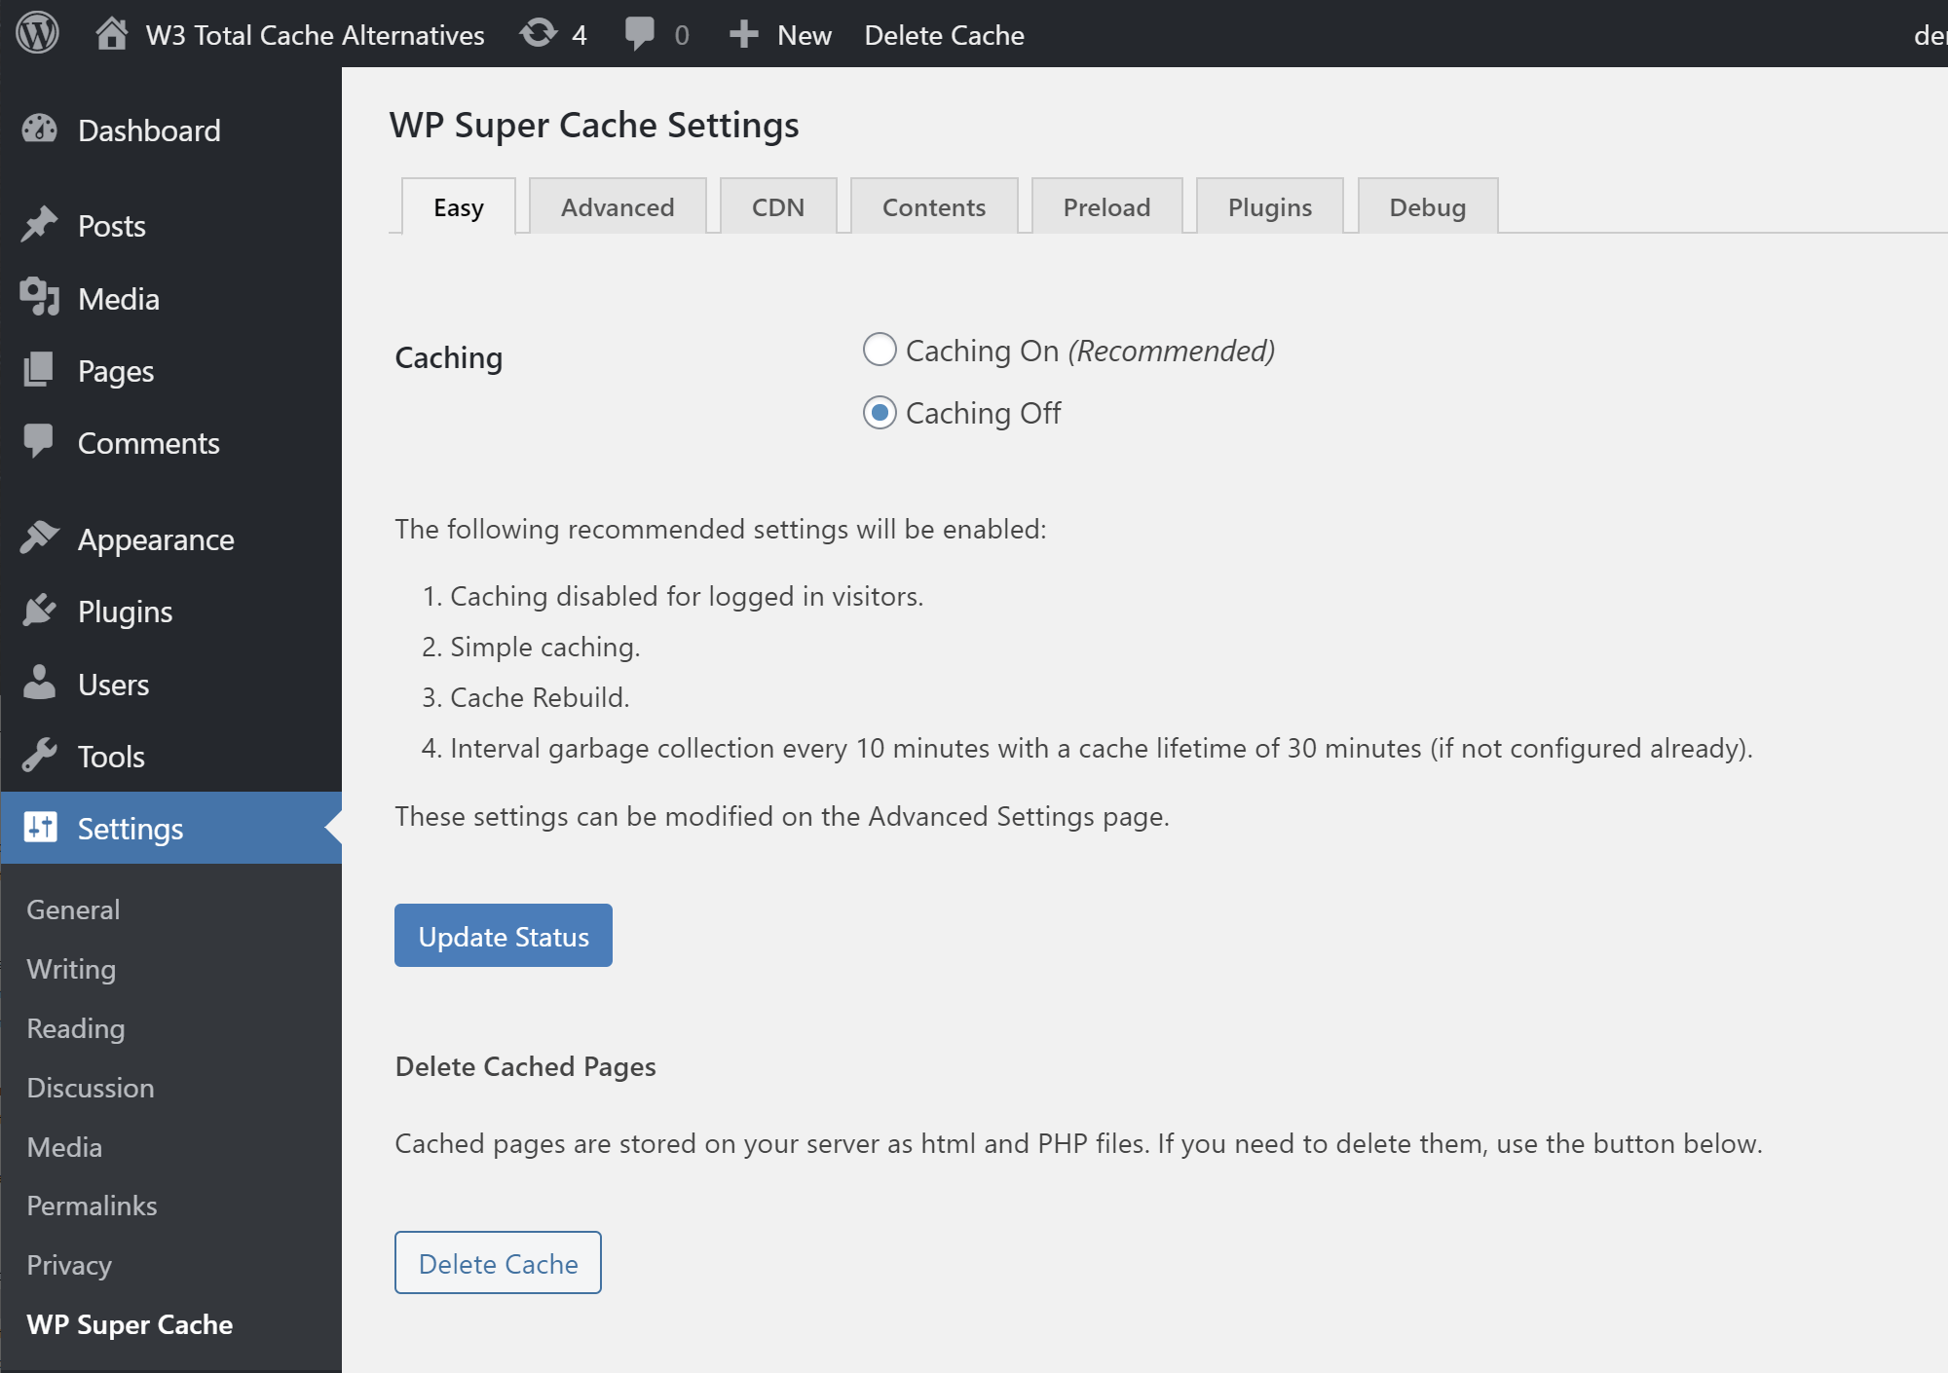Click the Comments icon in sidebar
Viewport: 1948px width, 1373px height.
[39, 441]
